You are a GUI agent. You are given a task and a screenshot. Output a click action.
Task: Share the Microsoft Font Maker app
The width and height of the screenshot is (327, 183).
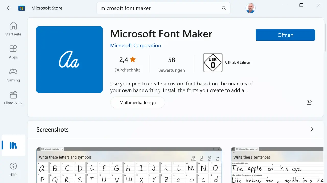(x=309, y=102)
